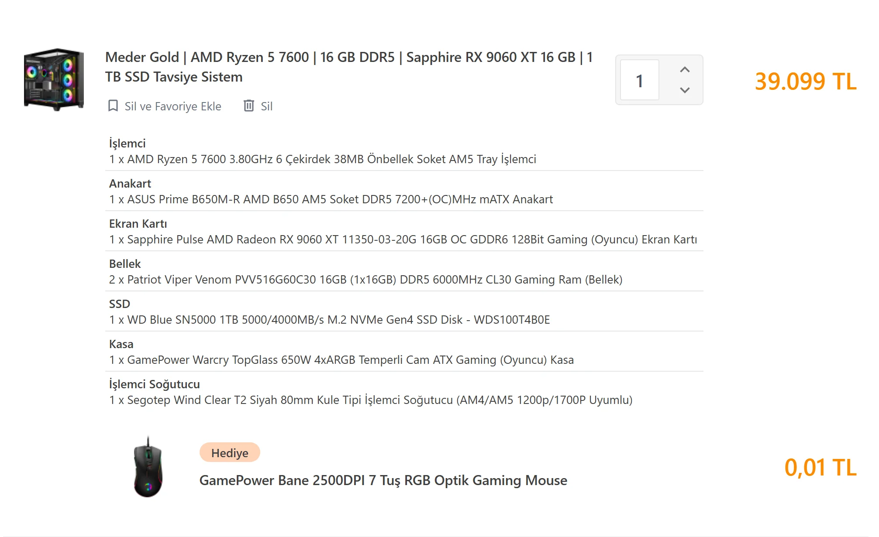The width and height of the screenshot is (879, 537).
Task: Increase quantity with the up arrow
Action: point(684,70)
